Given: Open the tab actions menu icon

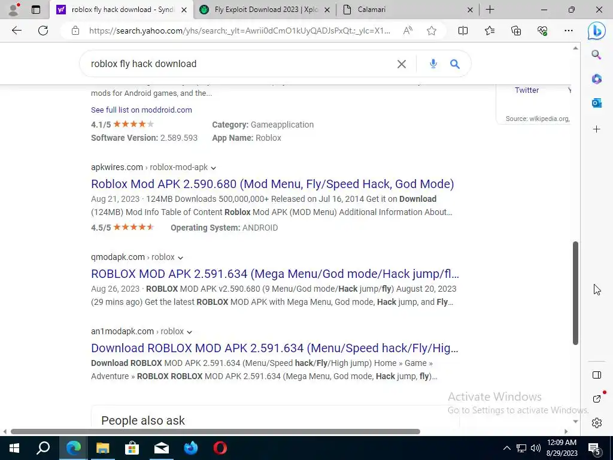Looking at the screenshot, I should 36,10.
